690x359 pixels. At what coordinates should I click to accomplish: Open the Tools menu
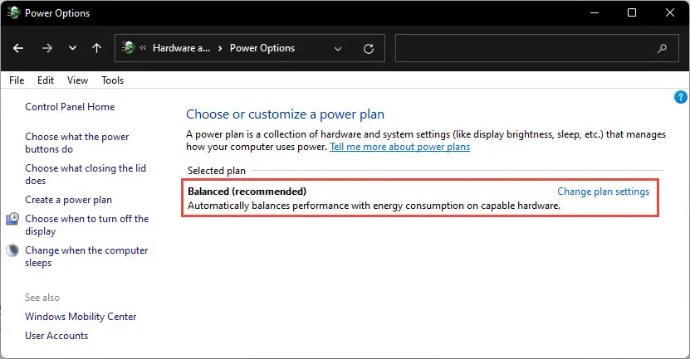click(x=112, y=80)
